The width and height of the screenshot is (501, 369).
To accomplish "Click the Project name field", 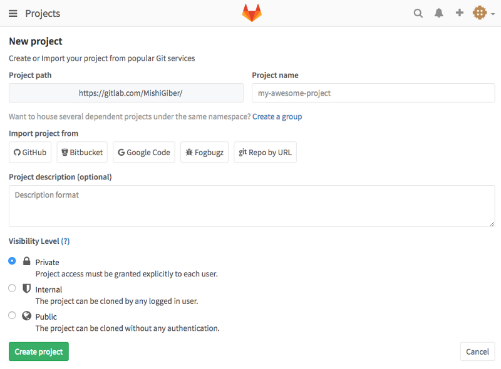I will click(x=373, y=93).
